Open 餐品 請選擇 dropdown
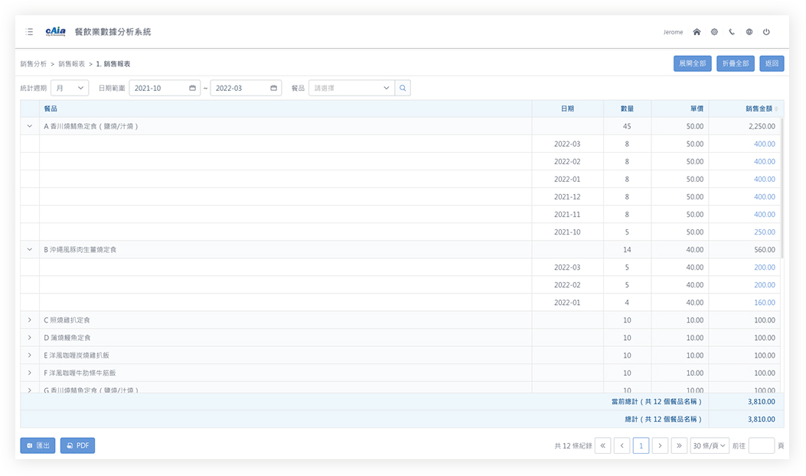The height and width of the screenshot is (476, 806). 351,88
